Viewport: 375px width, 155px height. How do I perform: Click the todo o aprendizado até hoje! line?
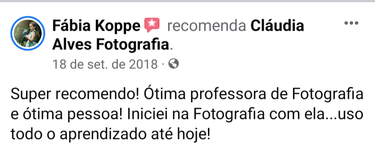click(111, 135)
